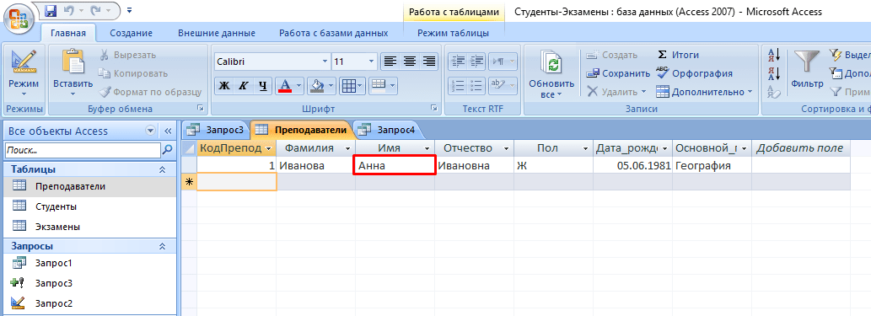Viewport: 871px width, 316px height.
Task: Open fill color dropdown arrow
Action: click(331, 85)
